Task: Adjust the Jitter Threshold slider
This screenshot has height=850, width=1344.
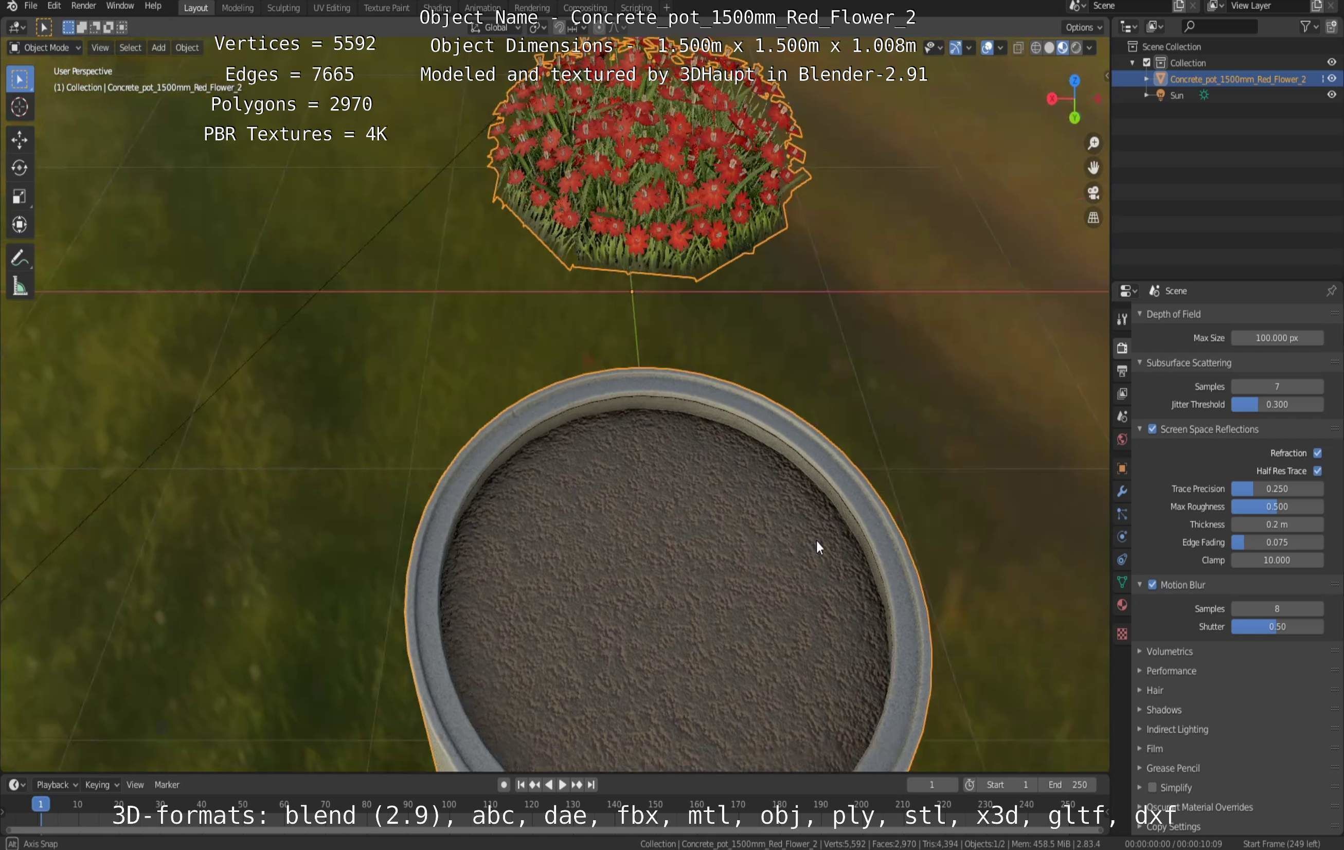Action: click(1277, 405)
